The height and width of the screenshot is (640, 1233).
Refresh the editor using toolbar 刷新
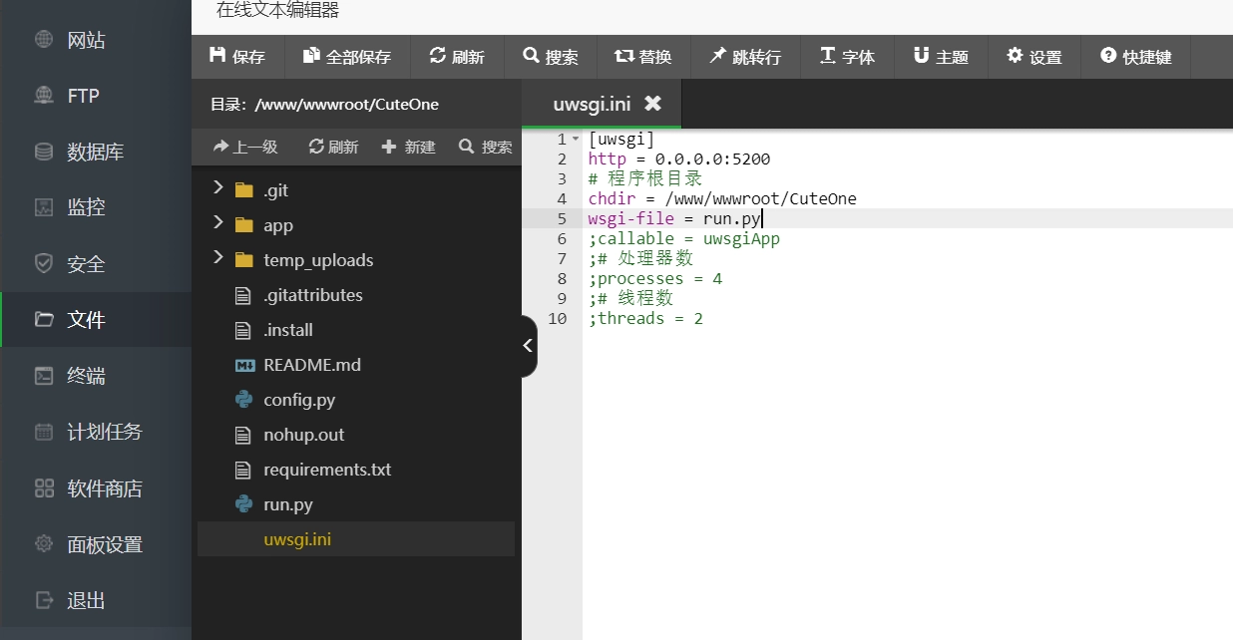tap(456, 57)
